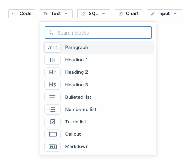Screen dimensions: 190x166
Task: Focus the Search blocks field
Action: coord(98,33)
